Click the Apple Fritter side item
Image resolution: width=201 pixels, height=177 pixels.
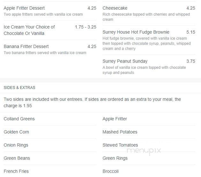[149, 119]
